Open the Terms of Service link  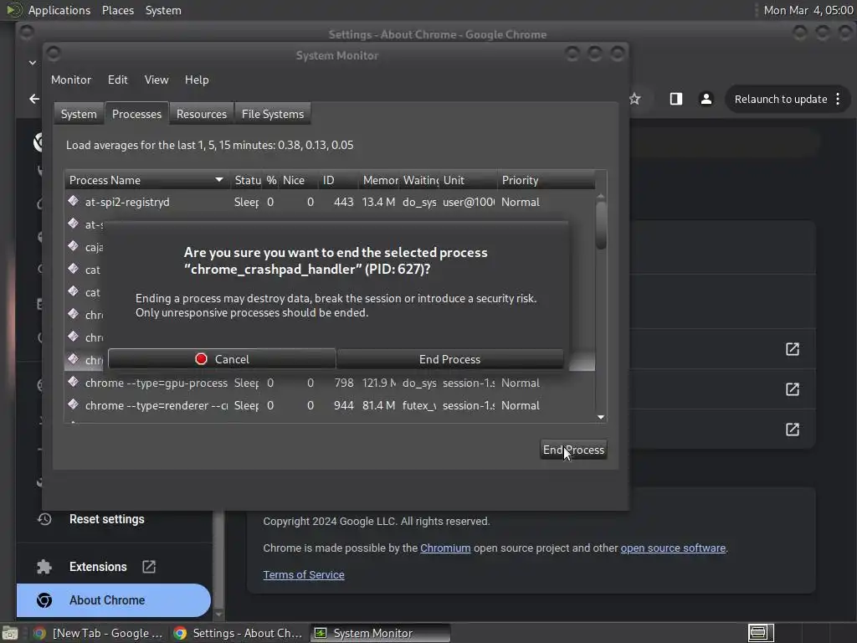tap(304, 574)
